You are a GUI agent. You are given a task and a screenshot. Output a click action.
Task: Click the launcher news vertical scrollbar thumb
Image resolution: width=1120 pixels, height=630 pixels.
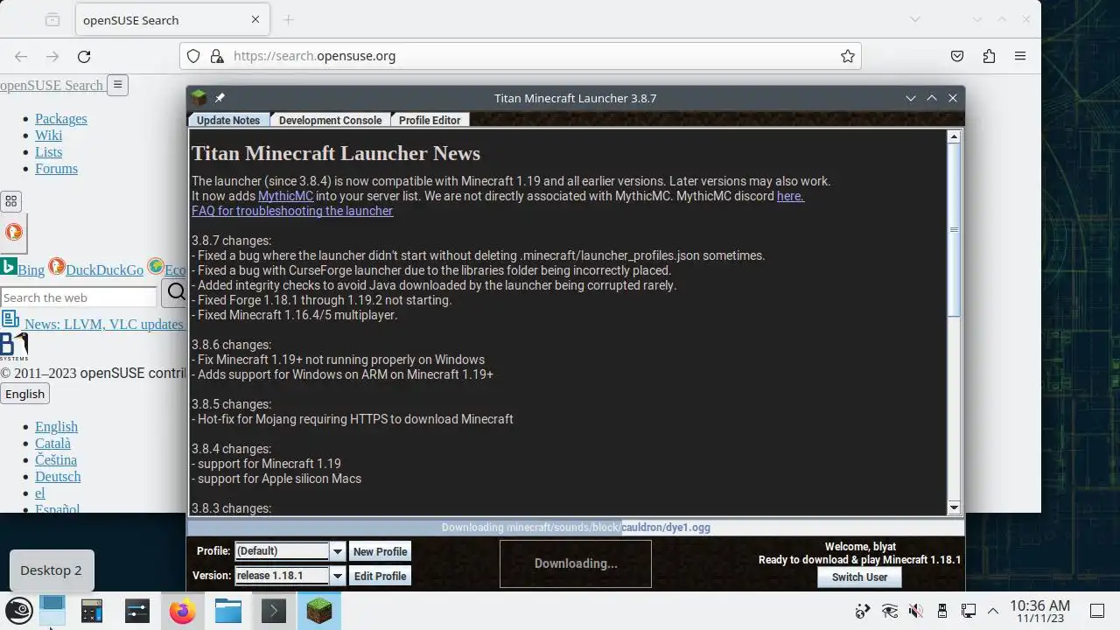click(x=954, y=230)
